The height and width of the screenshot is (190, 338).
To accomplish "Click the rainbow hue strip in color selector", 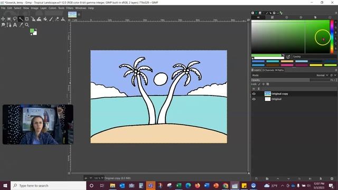I will [332, 36].
